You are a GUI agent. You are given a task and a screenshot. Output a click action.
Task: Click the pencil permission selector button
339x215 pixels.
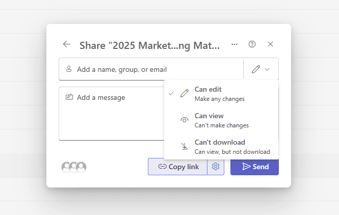coord(256,69)
